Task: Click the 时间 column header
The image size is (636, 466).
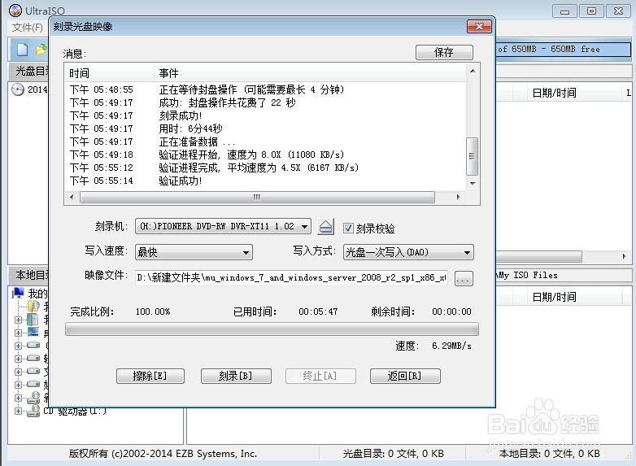Action: [110, 73]
